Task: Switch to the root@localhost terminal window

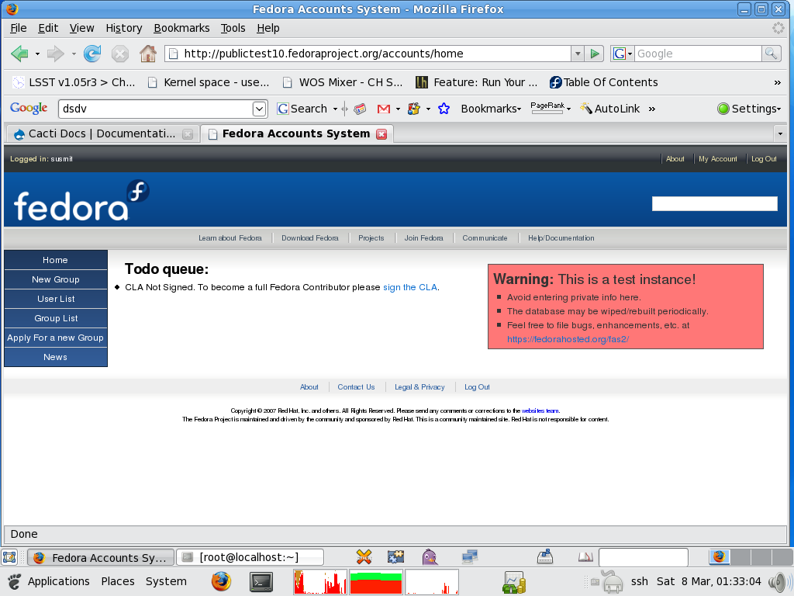Action: point(250,557)
